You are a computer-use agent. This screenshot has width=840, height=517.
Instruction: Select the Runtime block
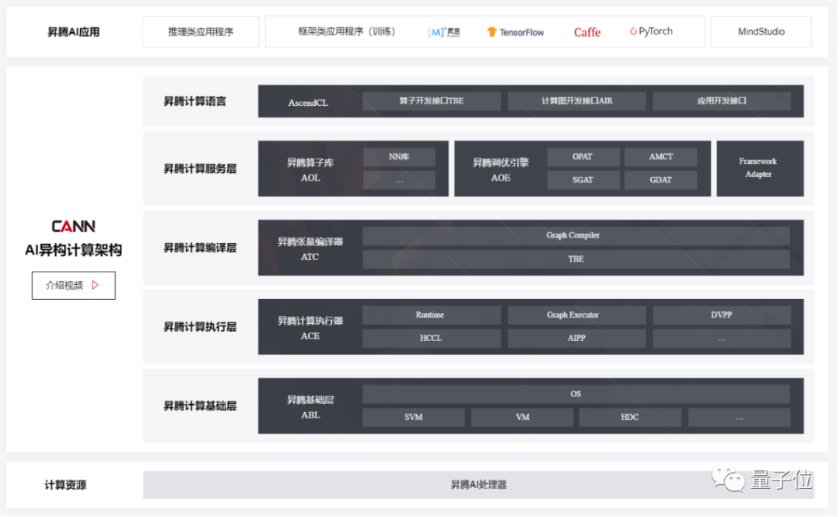(432, 315)
